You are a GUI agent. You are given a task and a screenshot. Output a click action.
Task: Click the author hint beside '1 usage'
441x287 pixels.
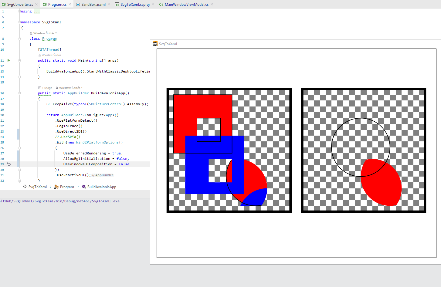[x=69, y=88]
